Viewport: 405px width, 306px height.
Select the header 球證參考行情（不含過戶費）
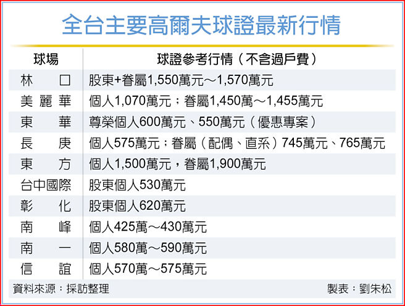point(237,59)
